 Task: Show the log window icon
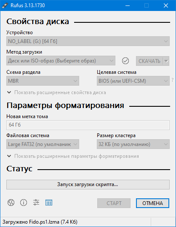click(49, 203)
